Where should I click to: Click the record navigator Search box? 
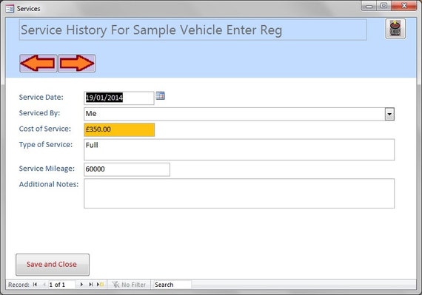tap(173, 285)
